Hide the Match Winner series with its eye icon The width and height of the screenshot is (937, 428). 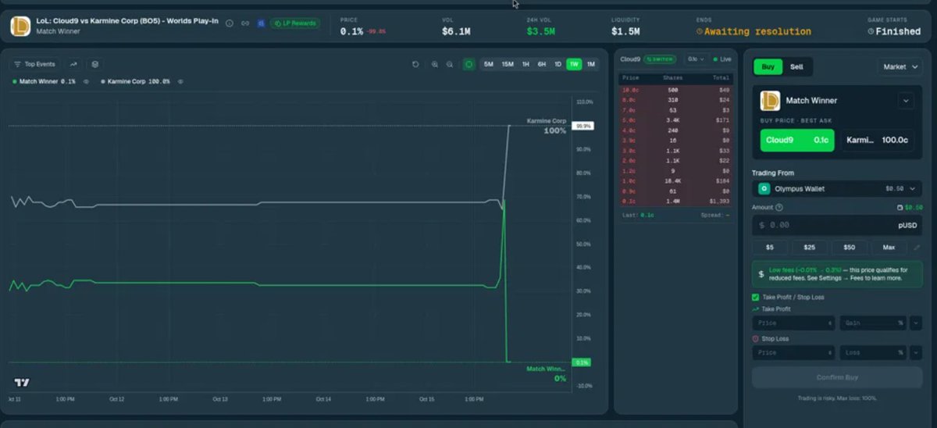pyautogui.click(x=86, y=81)
